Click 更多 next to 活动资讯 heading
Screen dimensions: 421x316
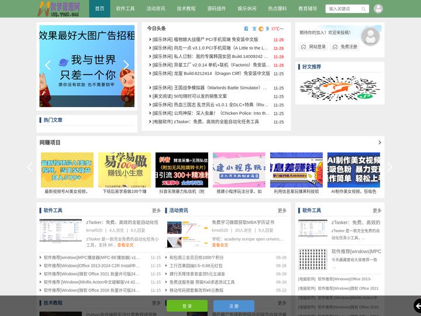pyautogui.click(x=282, y=211)
